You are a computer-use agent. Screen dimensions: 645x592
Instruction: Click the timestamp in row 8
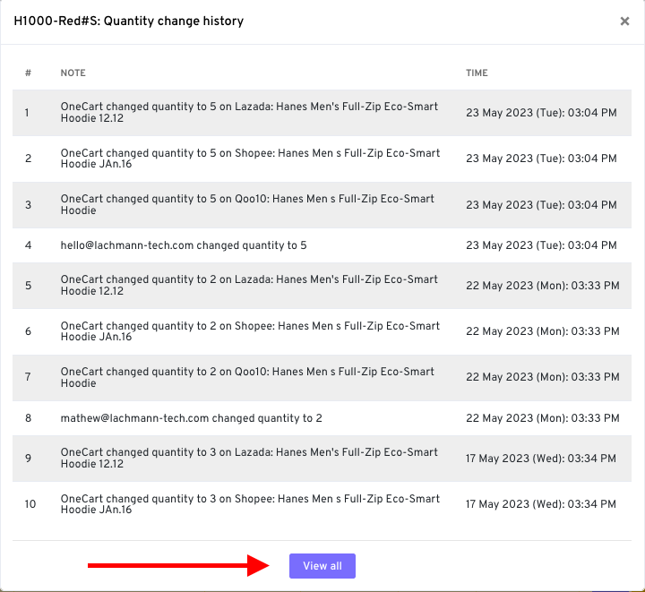pyautogui.click(x=542, y=418)
